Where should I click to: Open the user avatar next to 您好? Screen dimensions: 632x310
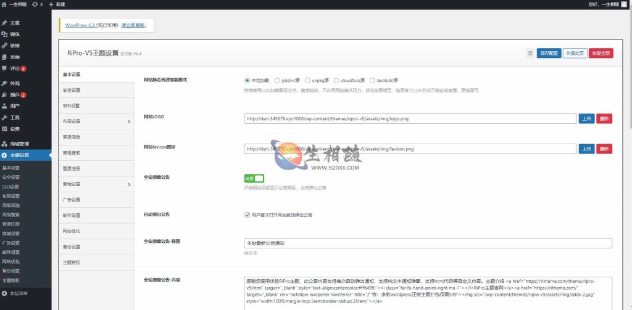(x=624, y=4)
